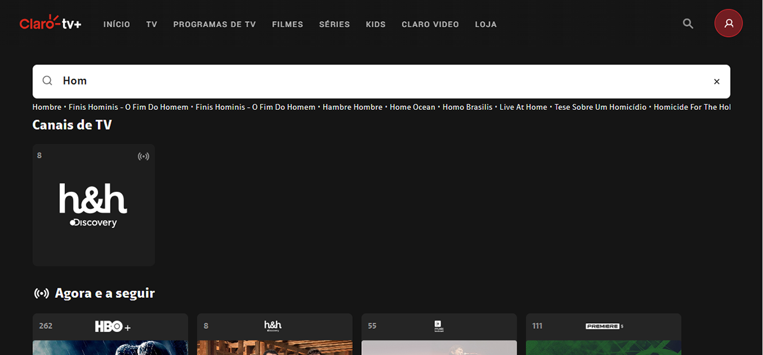Open the HBO+ channel 262 program card

[x=111, y=334]
